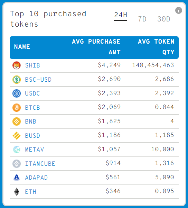This screenshot has height=208, width=188.
Task: Open the ADAPAD token link
Action: click(36, 178)
